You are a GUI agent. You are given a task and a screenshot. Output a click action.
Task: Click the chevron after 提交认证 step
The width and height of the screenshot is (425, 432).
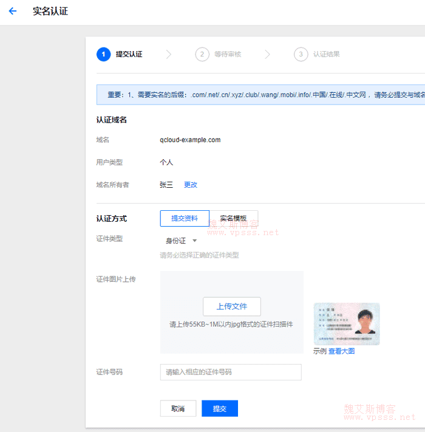[x=169, y=54]
